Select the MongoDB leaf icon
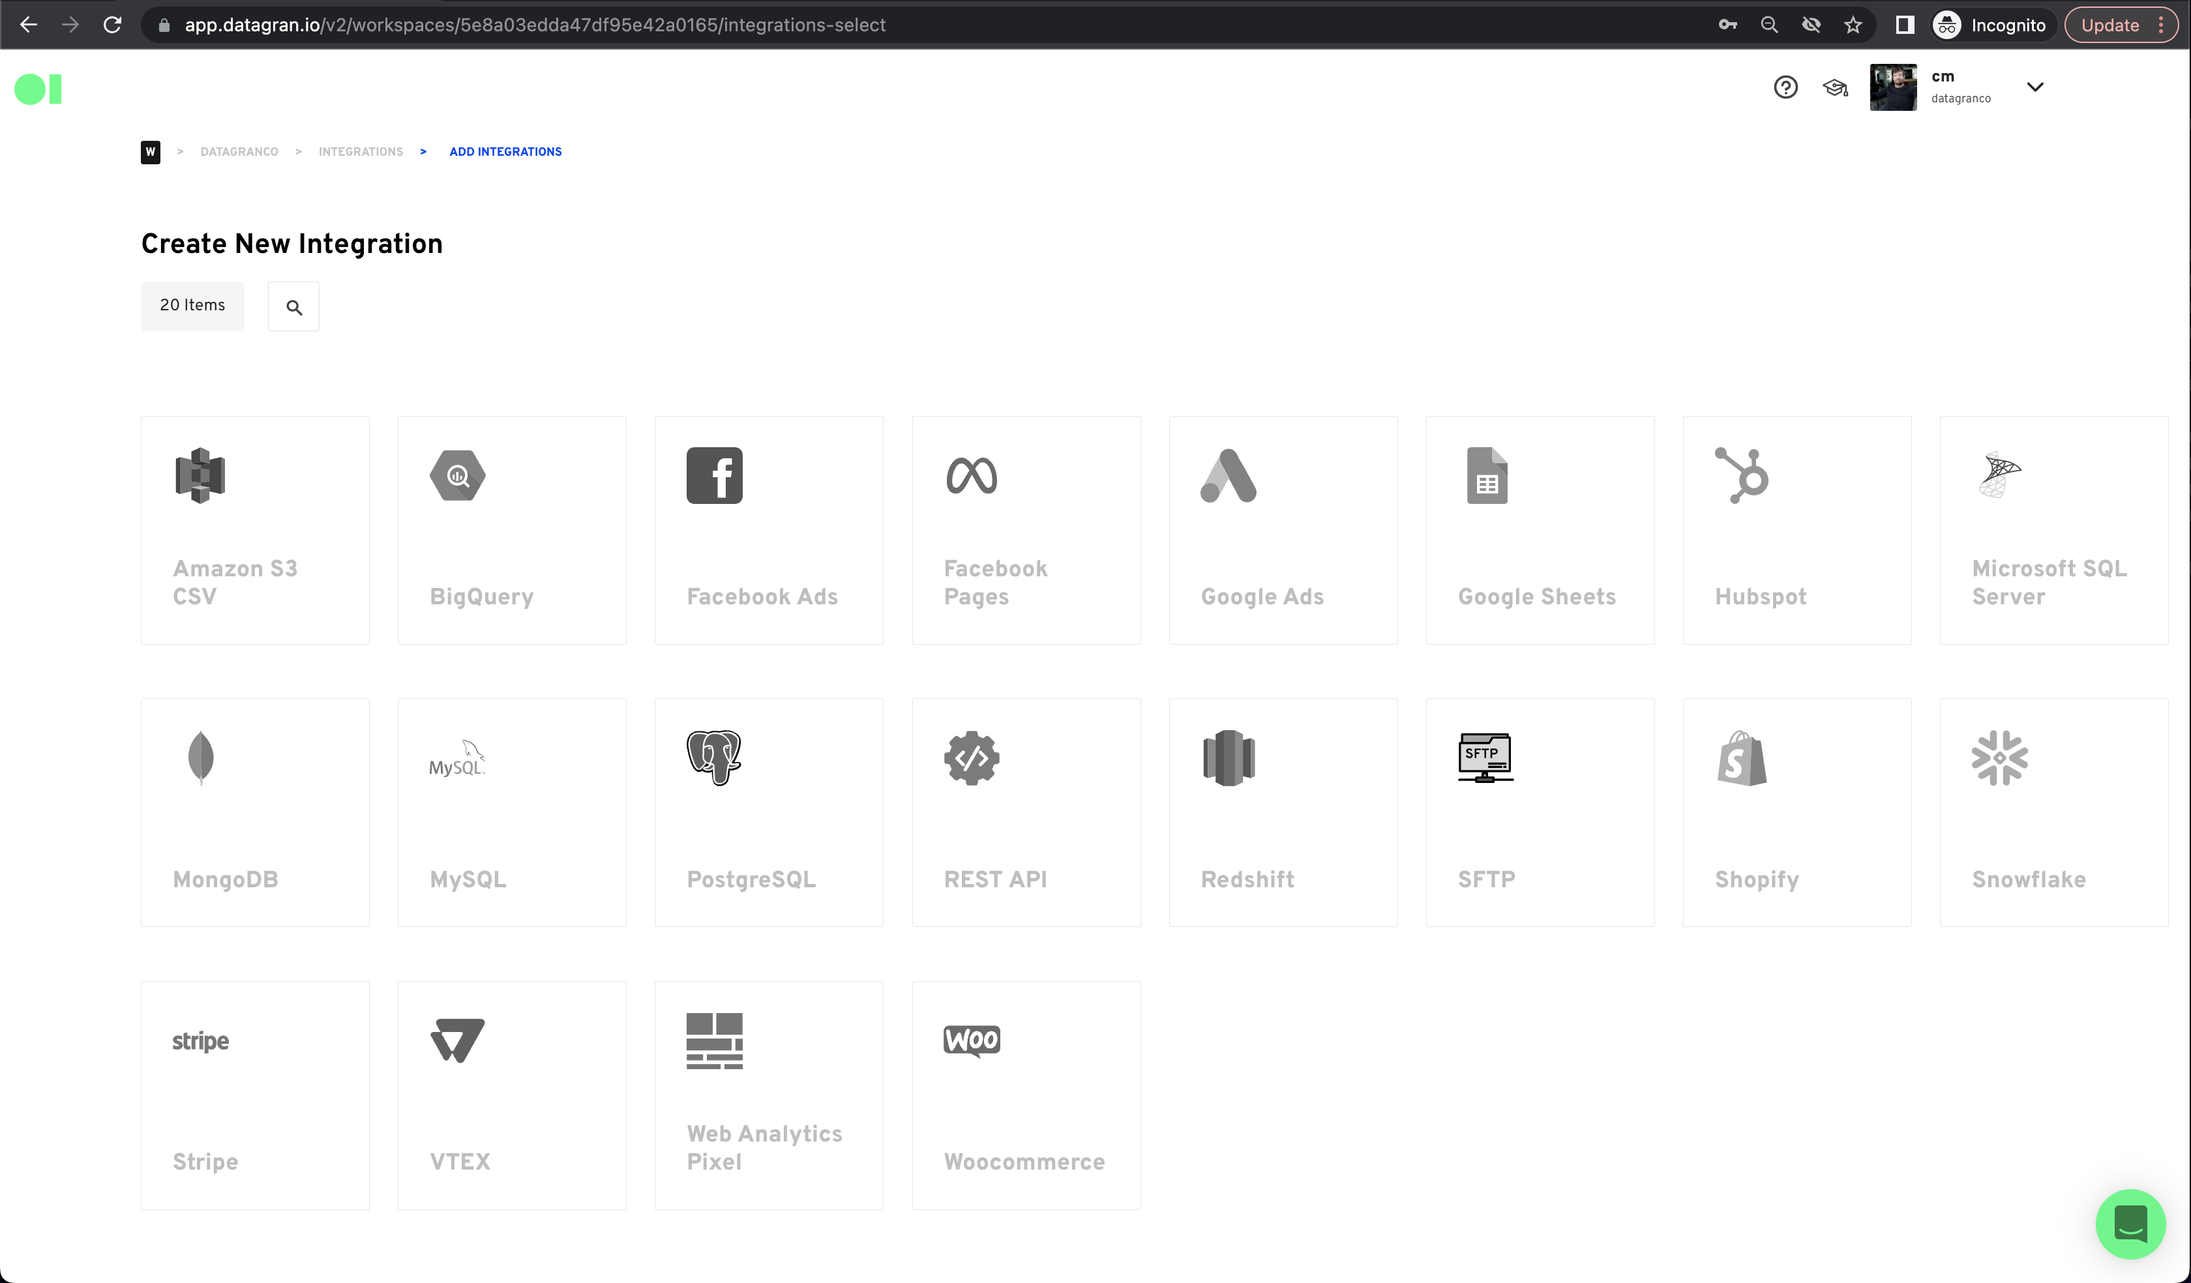This screenshot has height=1283, width=2191. tap(201, 758)
